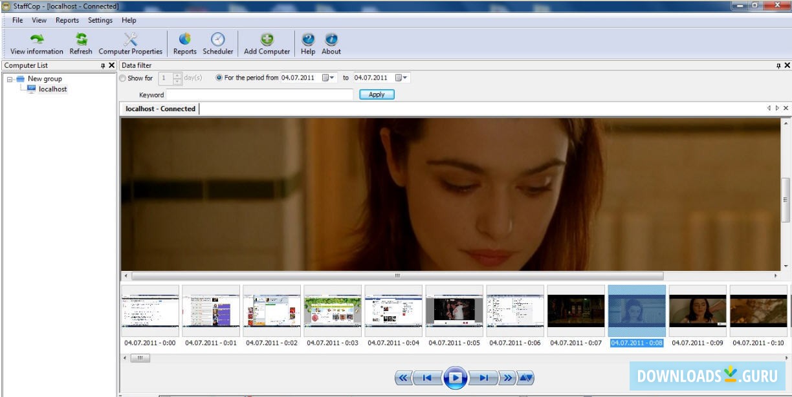Screen dimensions: 792x397
Task: Open the Reports menu
Action: tap(67, 20)
